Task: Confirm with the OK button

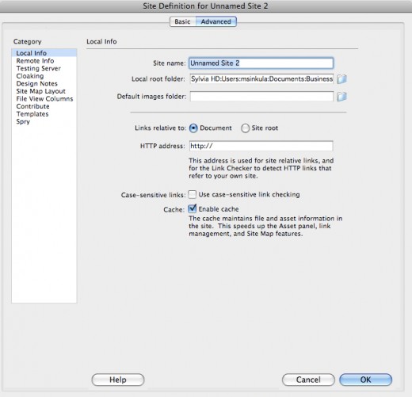Action: coord(366,380)
